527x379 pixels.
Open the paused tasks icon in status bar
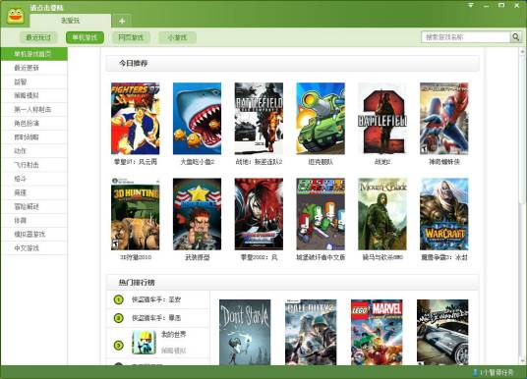[x=475, y=372]
